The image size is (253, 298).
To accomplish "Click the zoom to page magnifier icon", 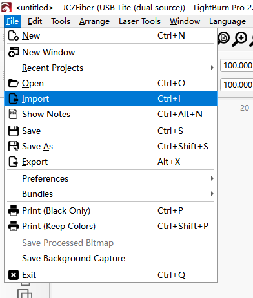I will click(x=223, y=39).
